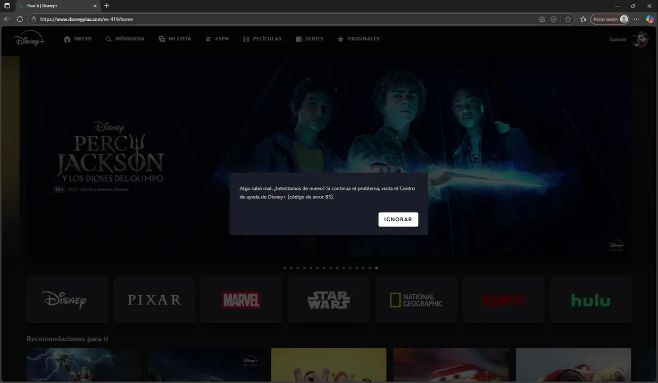The image size is (658, 383).
Task: Click the browser back arrow
Action: point(7,19)
